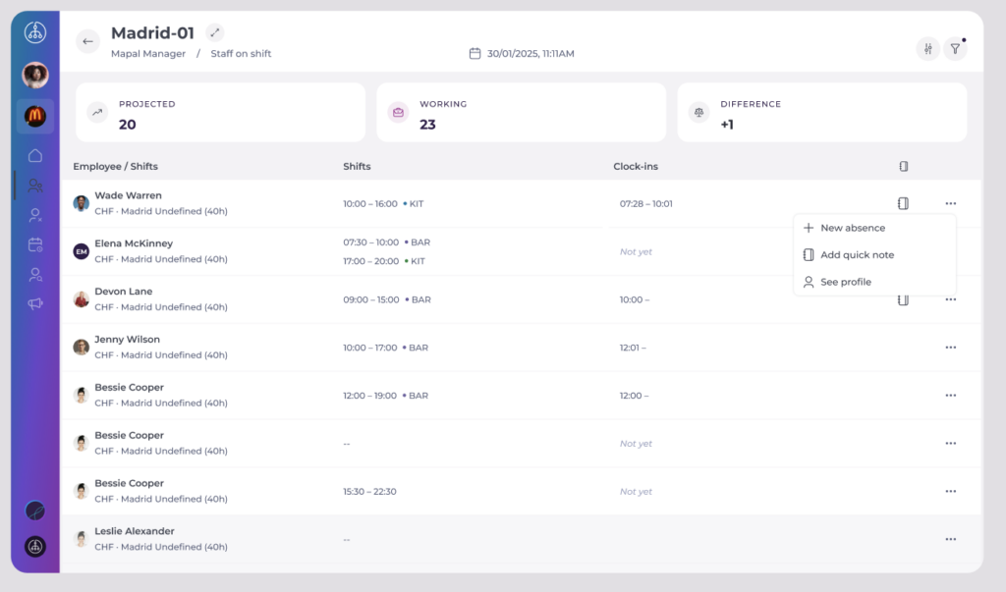Open the three-dot menu for Jenny Wilson

[x=950, y=348]
